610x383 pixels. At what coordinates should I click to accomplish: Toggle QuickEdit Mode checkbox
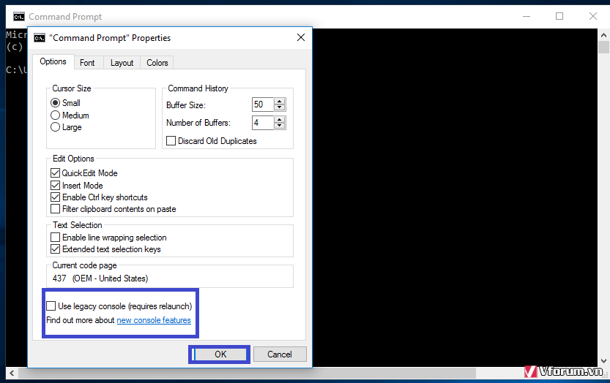55,172
